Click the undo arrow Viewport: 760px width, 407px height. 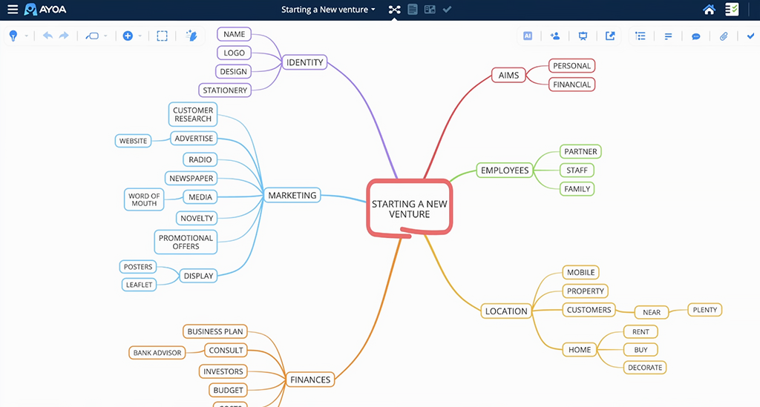(47, 36)
